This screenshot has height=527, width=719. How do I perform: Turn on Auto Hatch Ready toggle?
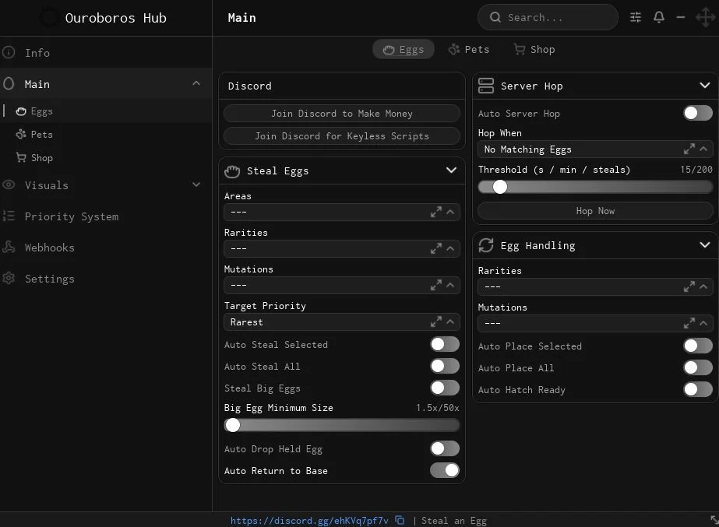click(698, 389)
